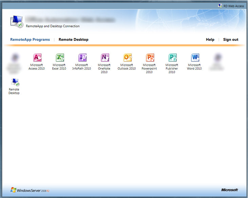248x198 pixels.
Task: Click the RemoteApp and Desktop Connection logo
Action: click(17, 22)
